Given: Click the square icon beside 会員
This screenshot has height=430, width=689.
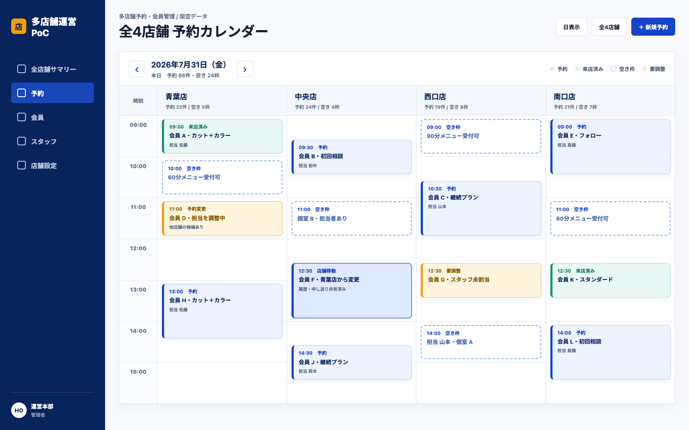Looking at the screenshot, I should [x=22, y=117].
